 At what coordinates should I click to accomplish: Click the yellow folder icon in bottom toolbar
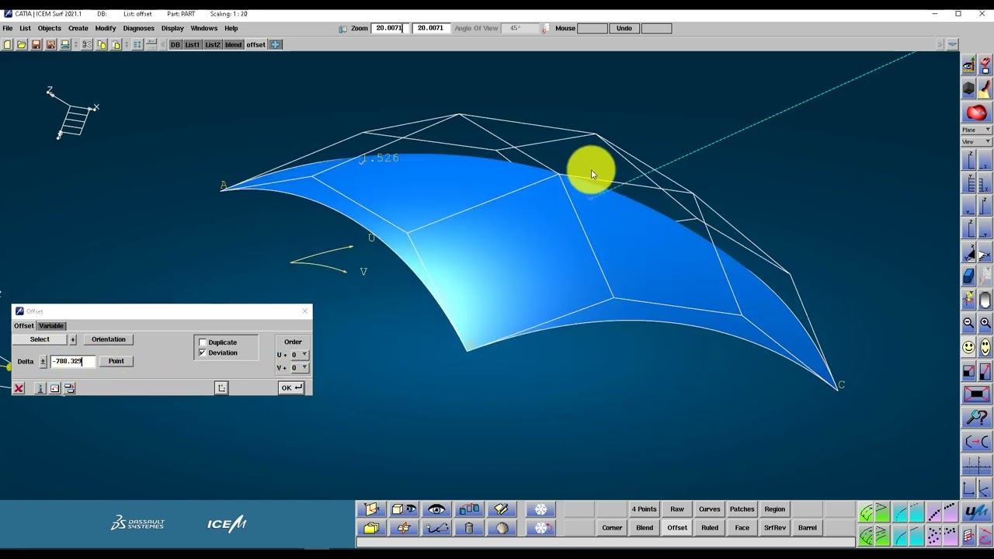371,528
